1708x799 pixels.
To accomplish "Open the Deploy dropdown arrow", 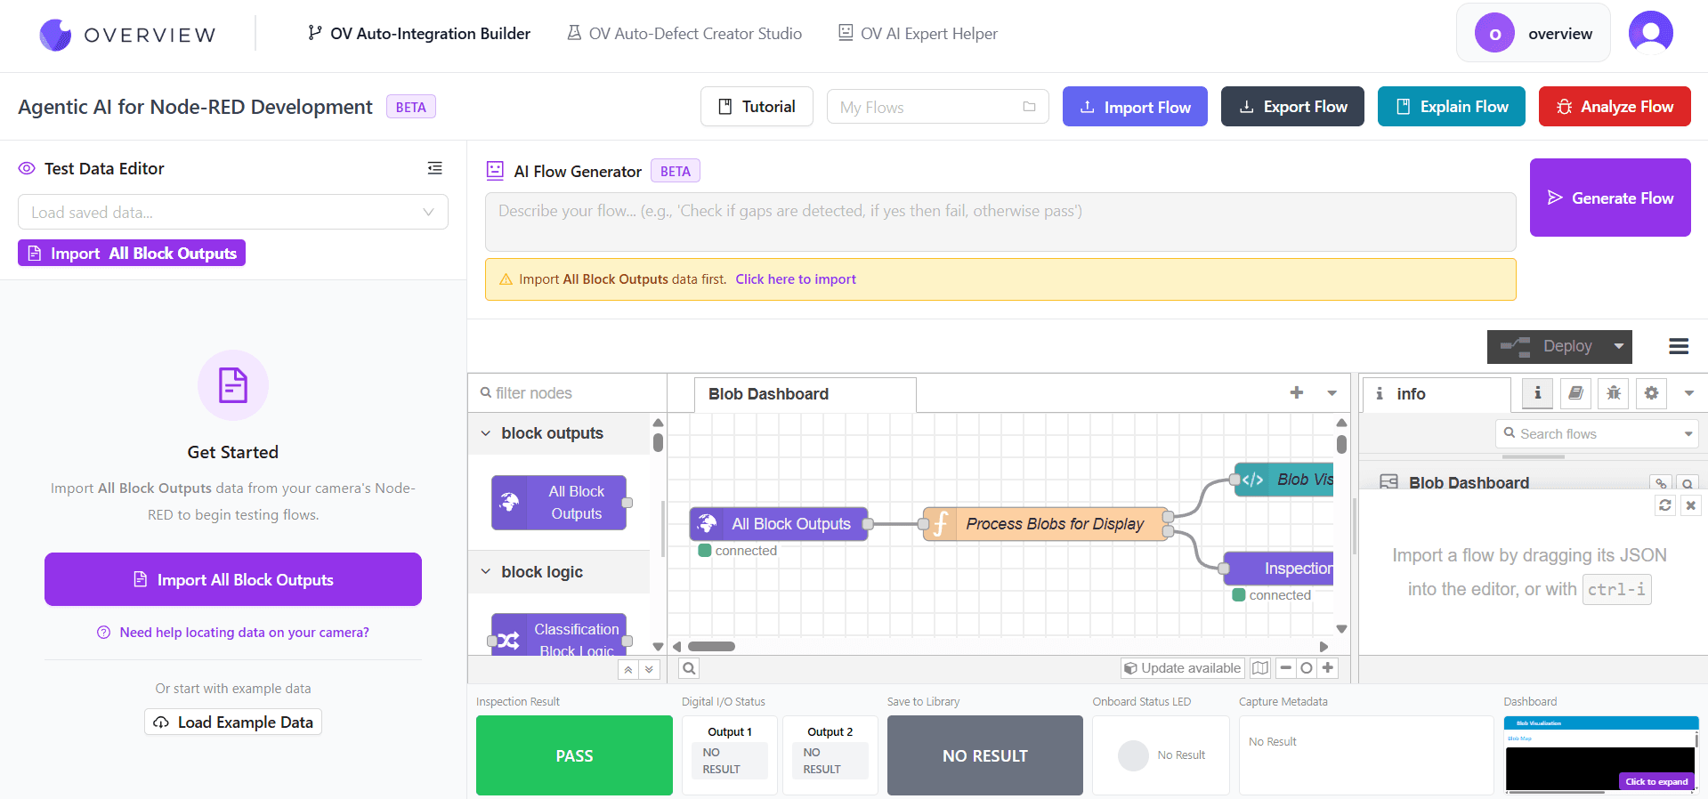I will 1617,346.
